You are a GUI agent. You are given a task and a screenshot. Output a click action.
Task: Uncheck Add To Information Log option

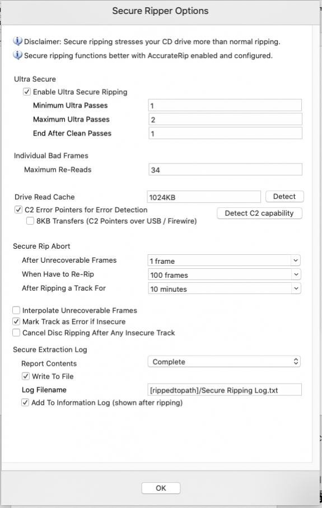pos(25,402)
